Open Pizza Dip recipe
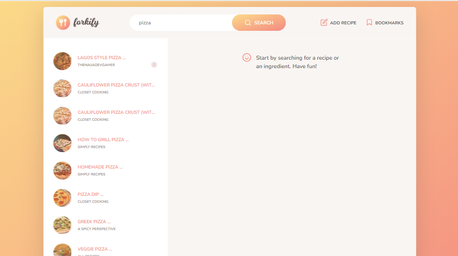This screenshot has width=458, height=256. [105, 198]
